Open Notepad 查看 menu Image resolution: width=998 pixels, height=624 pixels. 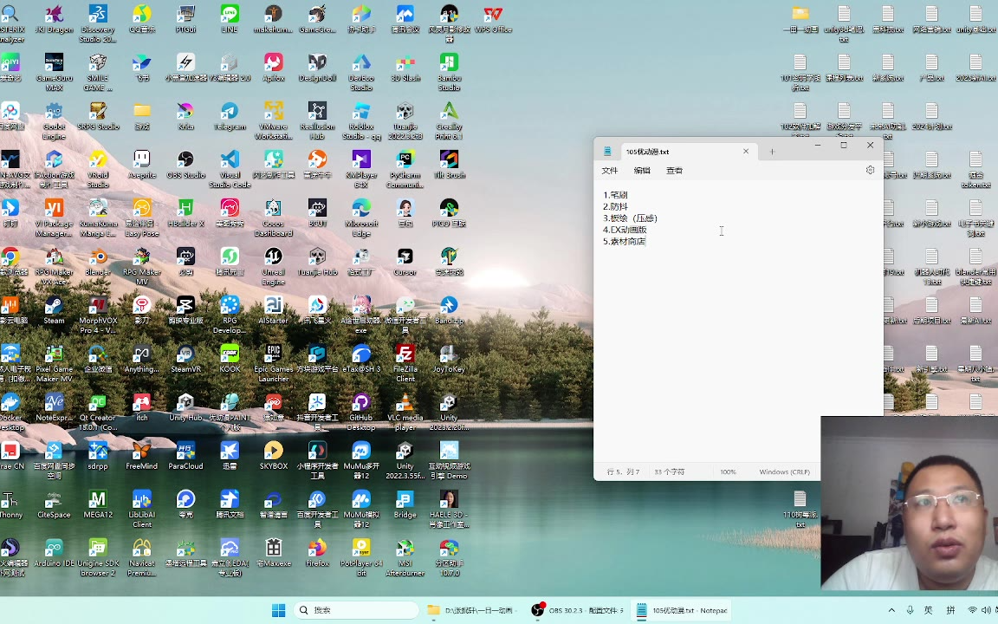tap(675, 171)
